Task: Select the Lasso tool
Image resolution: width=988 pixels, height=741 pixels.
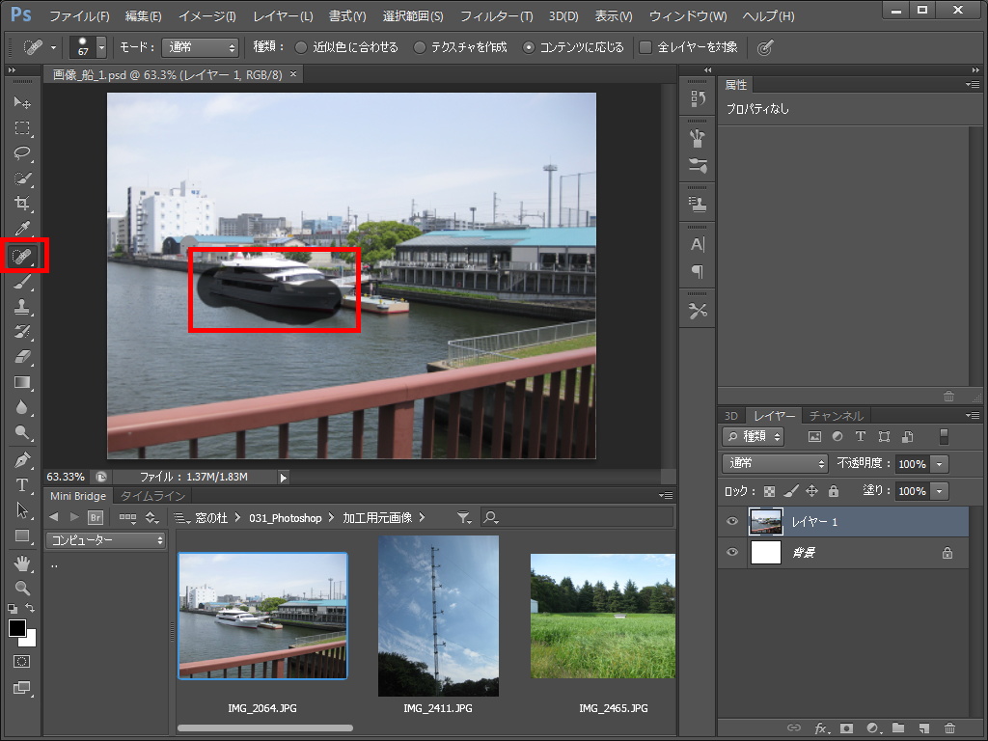Action: click(x=22, y=153)
